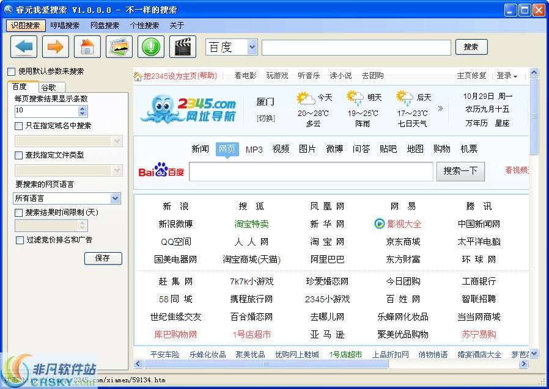The width and height of the screenshot is (549, 389).
Task: Click today's cloudy weather icon
Action: click(304, 99)
